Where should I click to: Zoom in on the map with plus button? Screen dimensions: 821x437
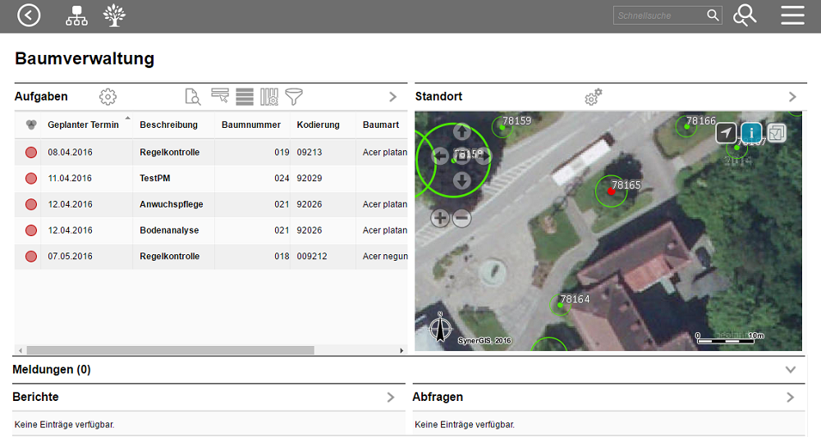pos(440,217)
